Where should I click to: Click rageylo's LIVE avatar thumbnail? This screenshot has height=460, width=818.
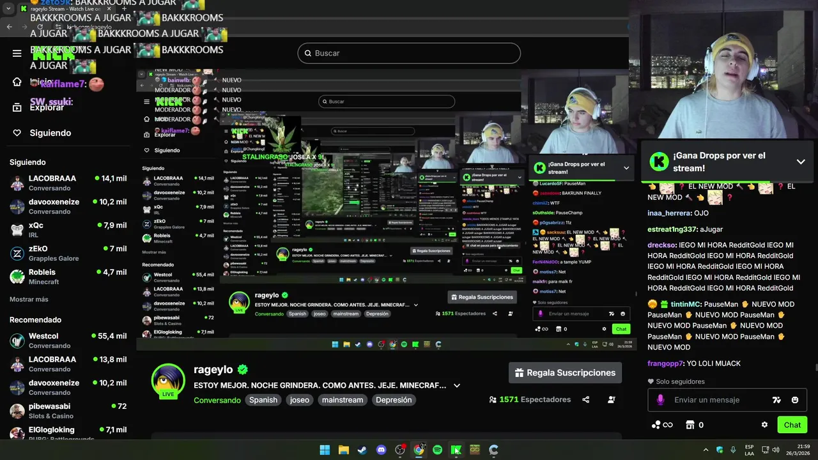(x=168, y=381)
